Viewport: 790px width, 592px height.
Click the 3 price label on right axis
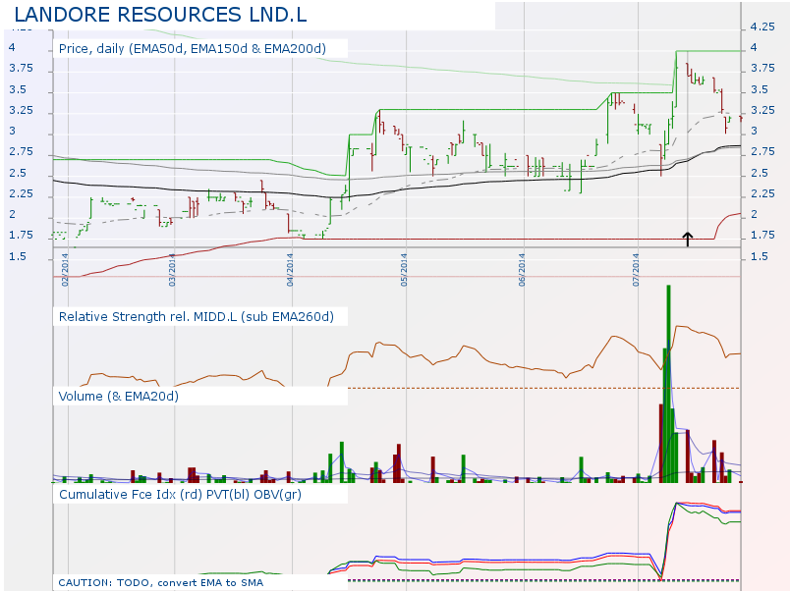pos(754,131)
